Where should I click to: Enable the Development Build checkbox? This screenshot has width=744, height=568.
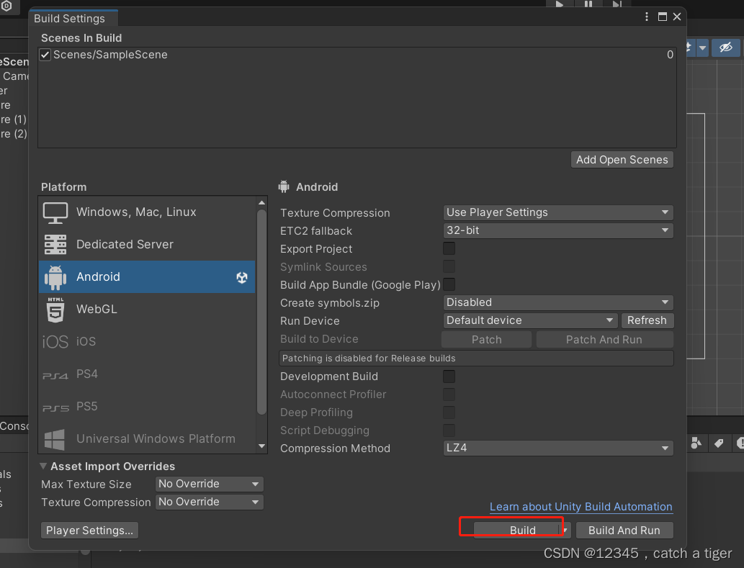pos(449,377)
